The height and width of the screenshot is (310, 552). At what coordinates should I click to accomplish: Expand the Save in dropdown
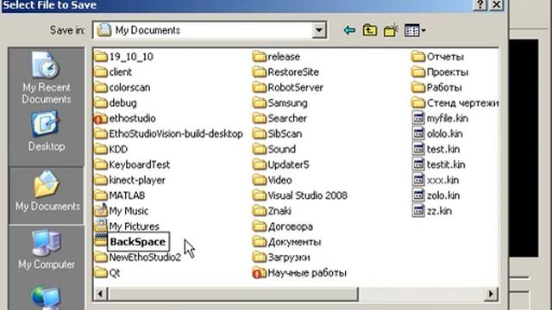[319, 30]
